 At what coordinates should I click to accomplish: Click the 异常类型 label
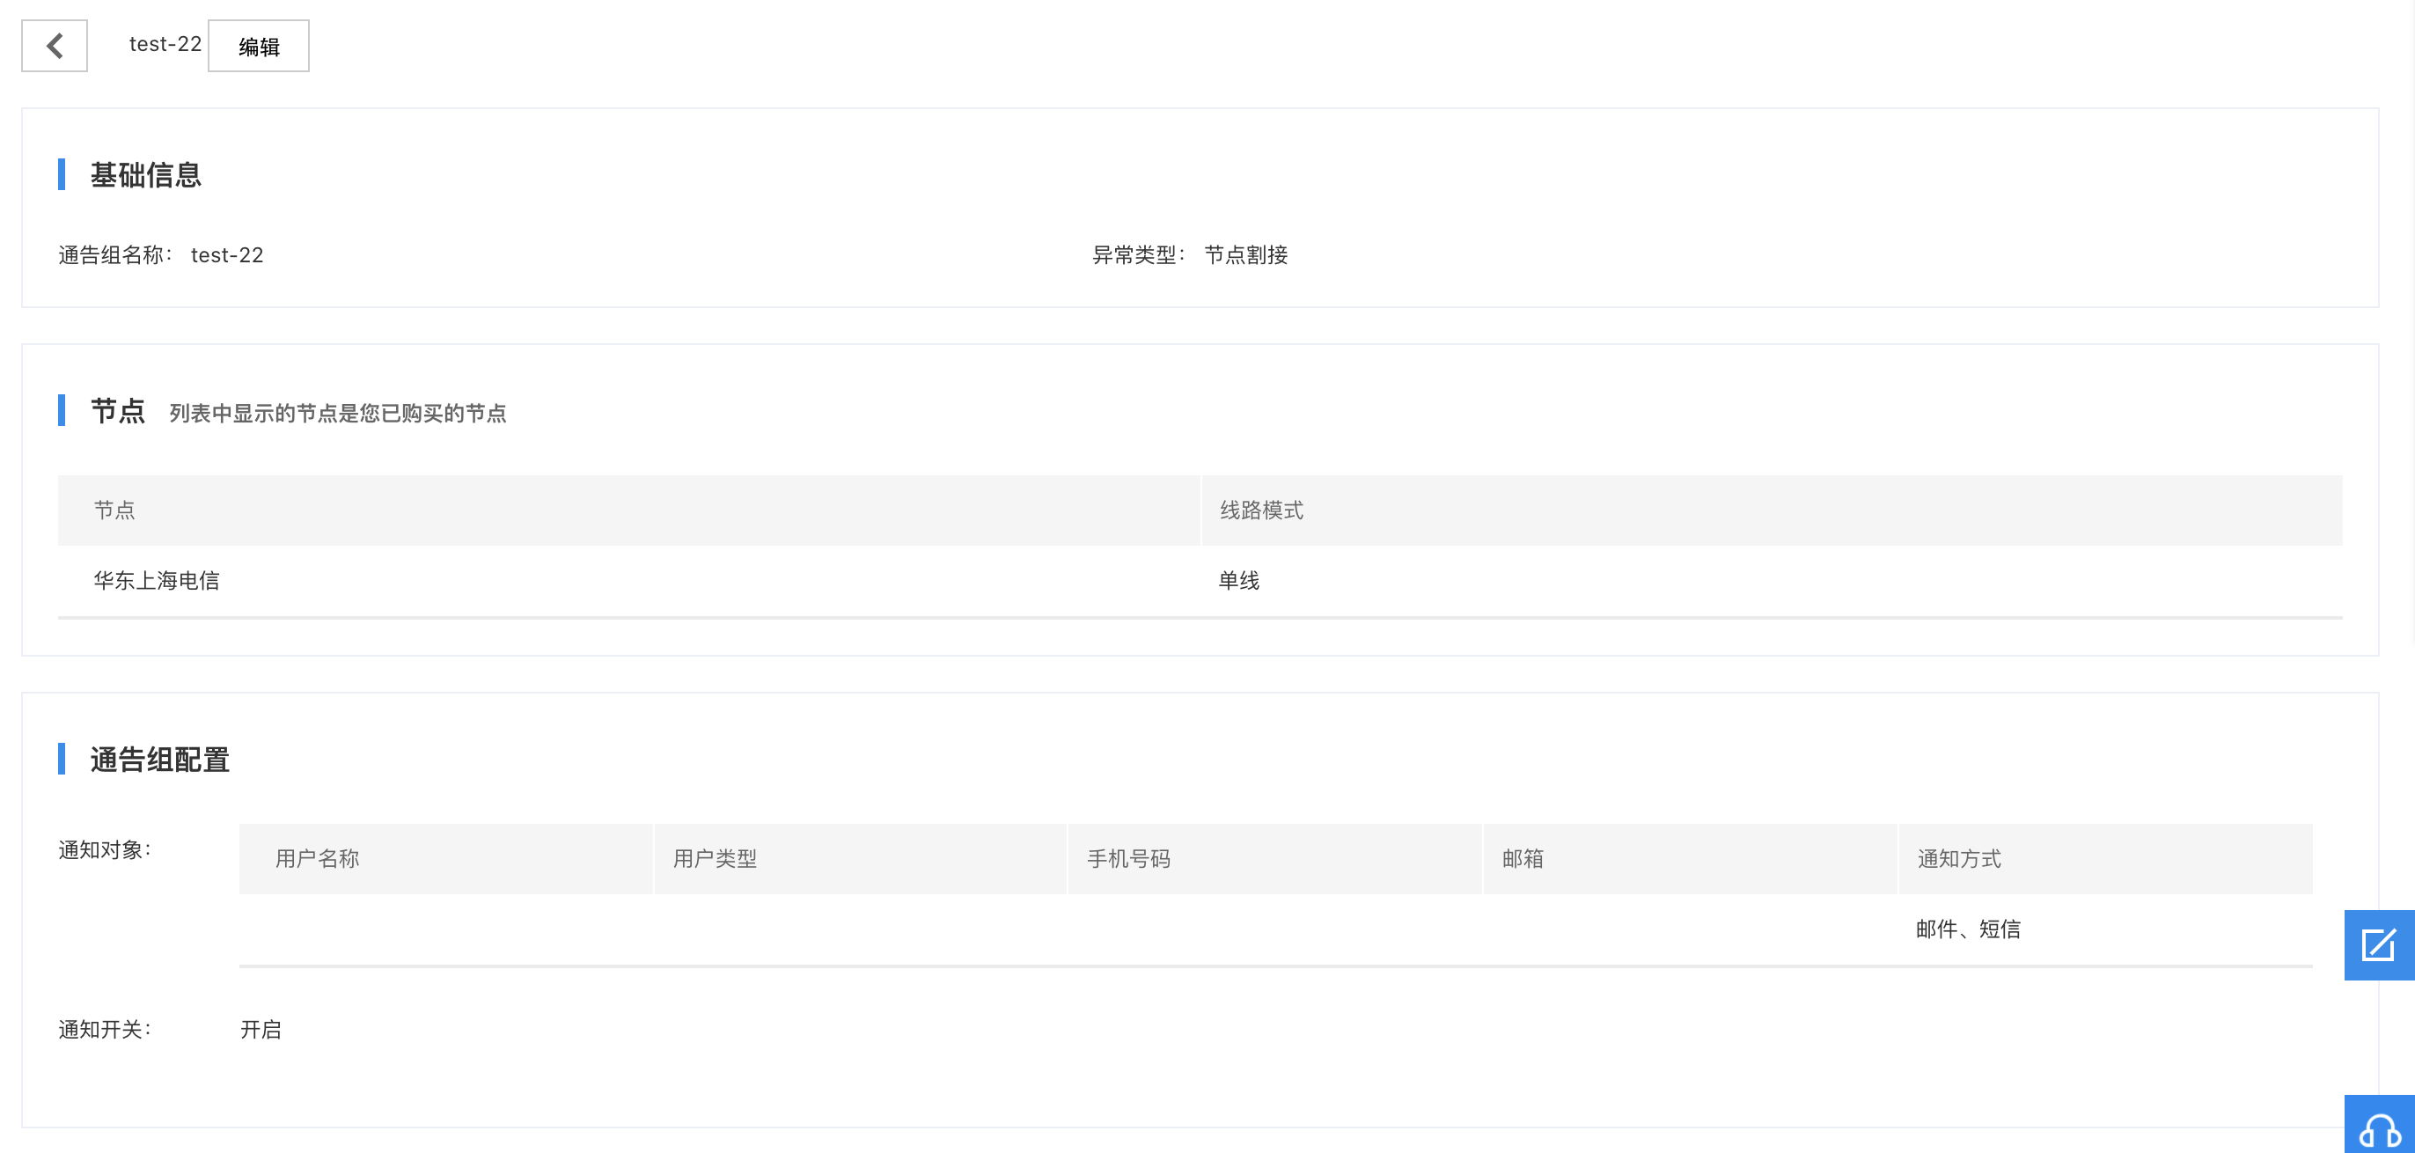1138,255
